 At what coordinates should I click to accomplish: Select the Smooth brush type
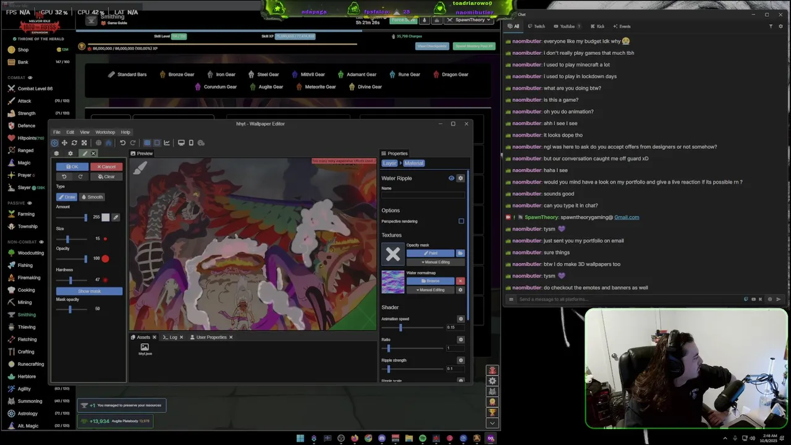(92, 197)
